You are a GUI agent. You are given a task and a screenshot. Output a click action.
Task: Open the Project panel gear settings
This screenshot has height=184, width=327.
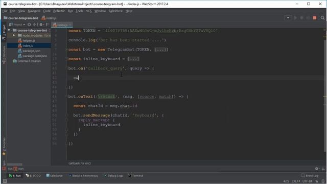tap(41, 25)
